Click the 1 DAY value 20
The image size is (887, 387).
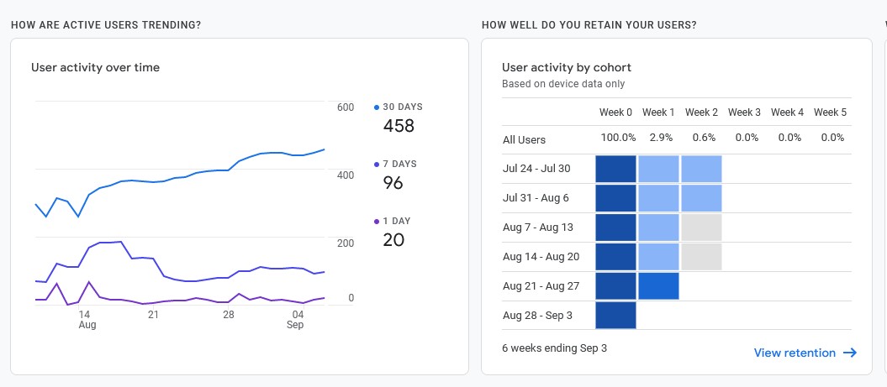(393, 240)
